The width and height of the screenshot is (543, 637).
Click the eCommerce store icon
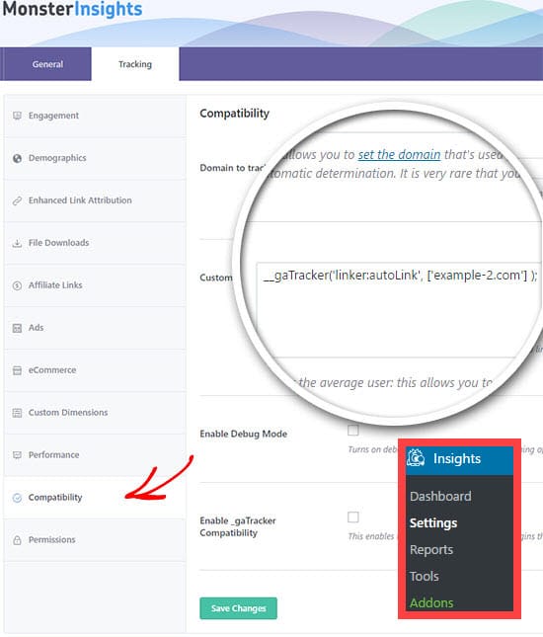coord(17,370)
